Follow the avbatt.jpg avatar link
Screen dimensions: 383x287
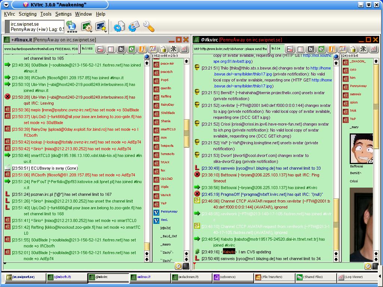coord(233,62)
